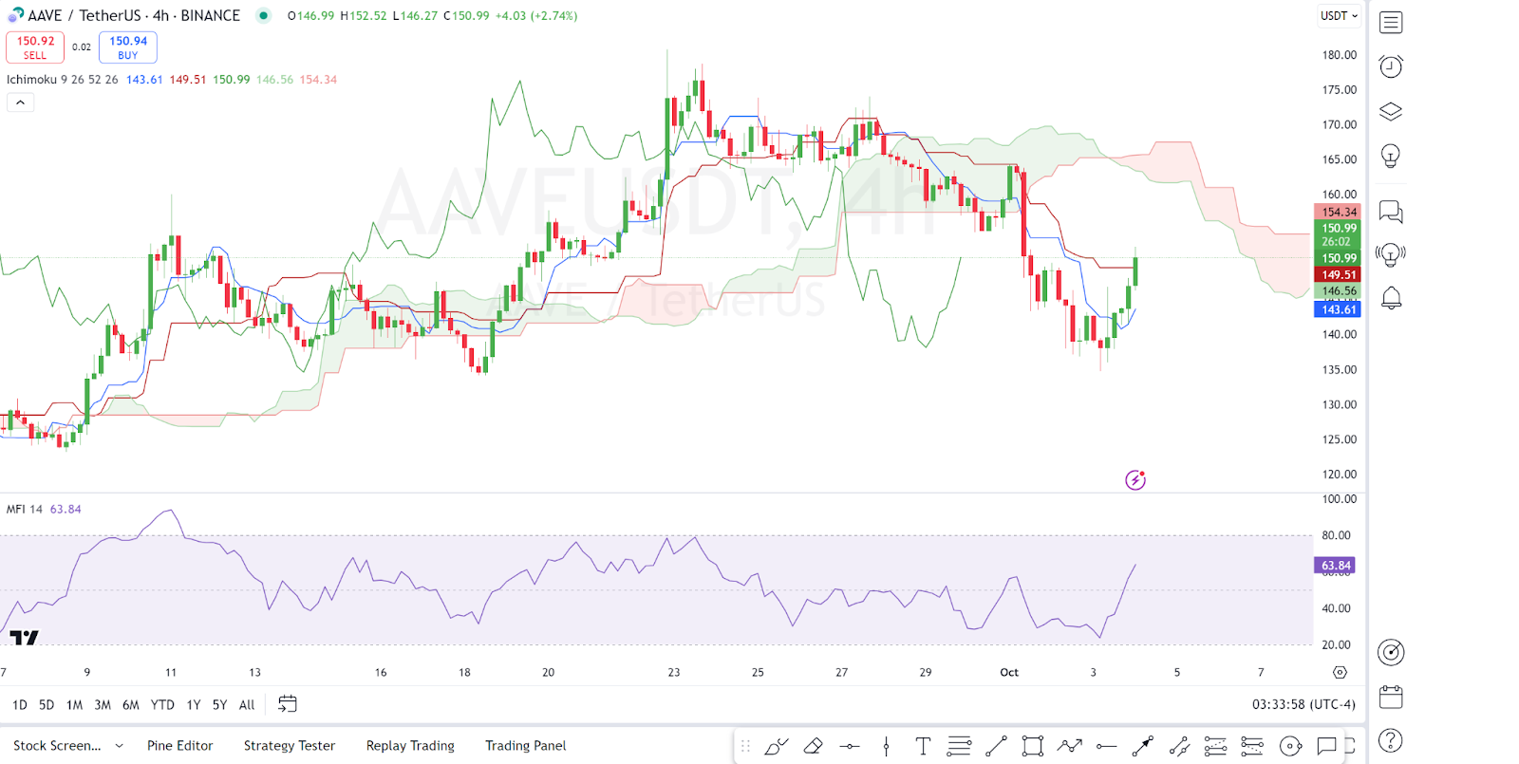1519x764 pixels.
Task: Click the TradingView logo on the chart
Action: point(24,638)
